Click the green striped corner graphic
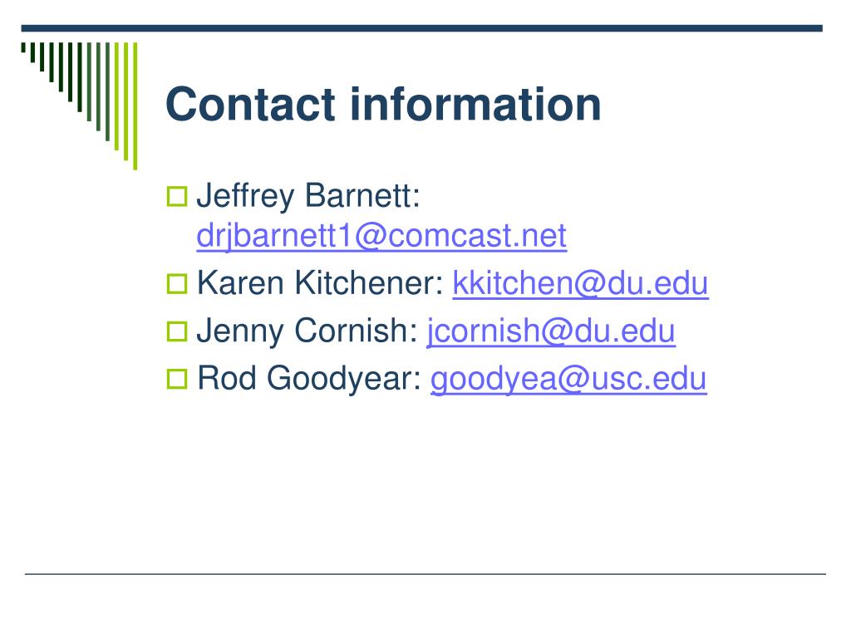Viewport: 851px width, 638px height. (x=79, y=106)
